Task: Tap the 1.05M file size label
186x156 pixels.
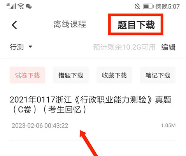Action: [168, 125]
